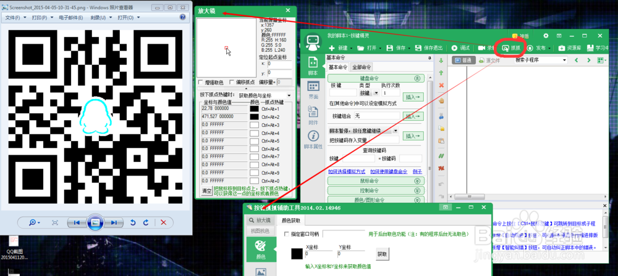618x276 pixels.
Task: Open the 电子邮件(E) menu in photo viewer
Action: [x=71, y=17]
